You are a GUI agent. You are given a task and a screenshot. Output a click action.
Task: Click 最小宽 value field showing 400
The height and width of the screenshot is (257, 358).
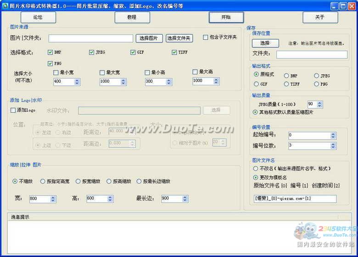[64, 82]
